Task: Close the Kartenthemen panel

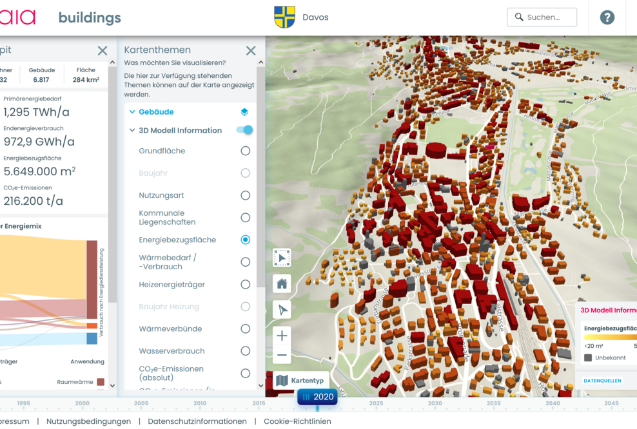Action: click(x=251, y=51)
